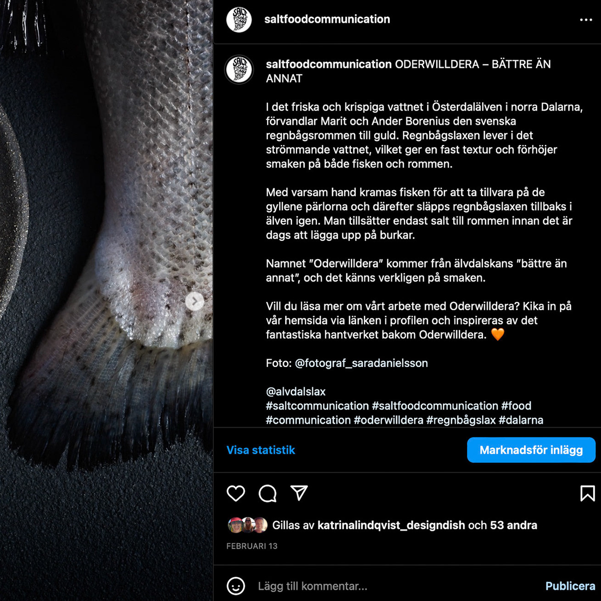Advance to next photo with carousel arrow
Screen dimensions: 601x601
pos(195,301)
